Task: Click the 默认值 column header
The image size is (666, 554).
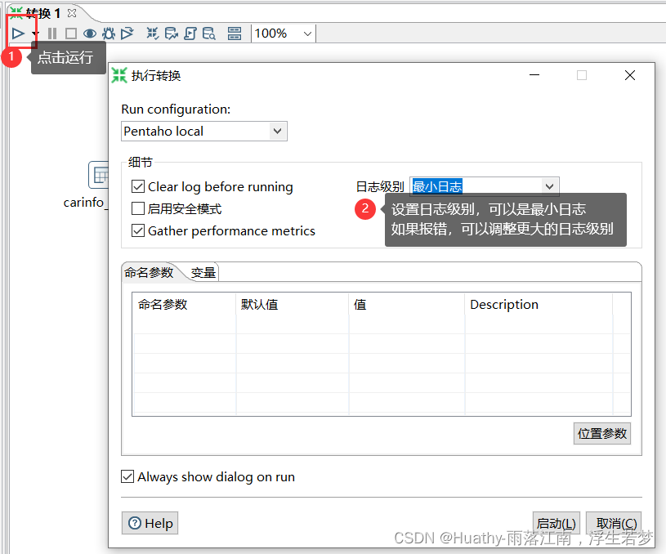Action: 293,305
